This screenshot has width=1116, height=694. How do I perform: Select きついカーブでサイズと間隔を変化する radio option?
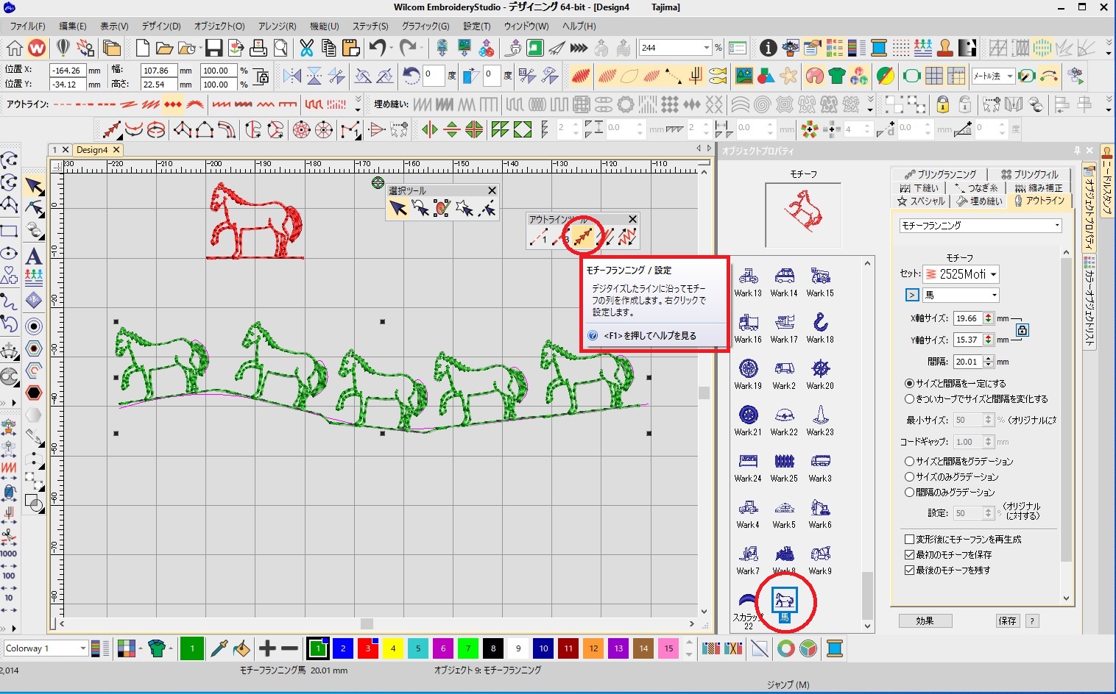[909, 398]
